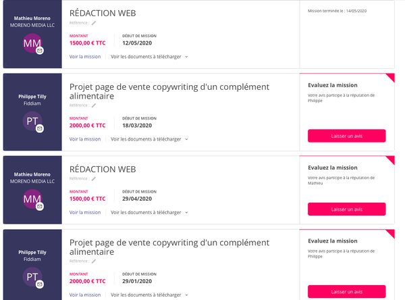405x300 pixels.
Task: Click the MM avatar on the 12/05/2020 card
Action: point(32,44)
